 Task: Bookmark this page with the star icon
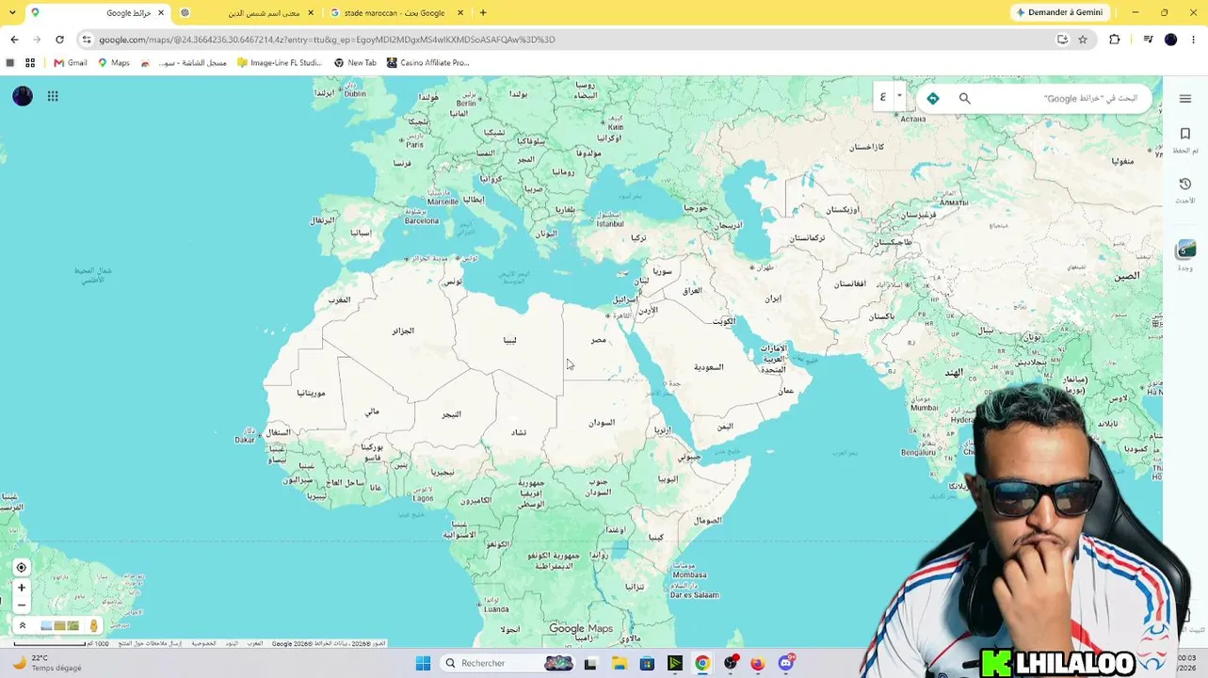[1083, 40]
